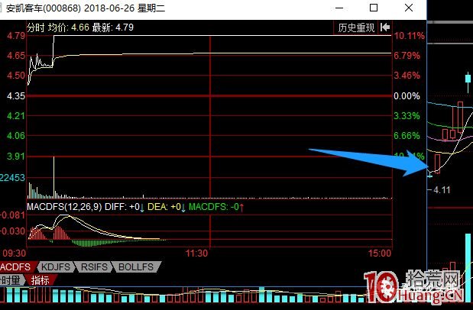Image resolution: width=473 pixels, height=310 pixels.
Task: Click the 4.35 previous close price label
Action: pos(16,96)
